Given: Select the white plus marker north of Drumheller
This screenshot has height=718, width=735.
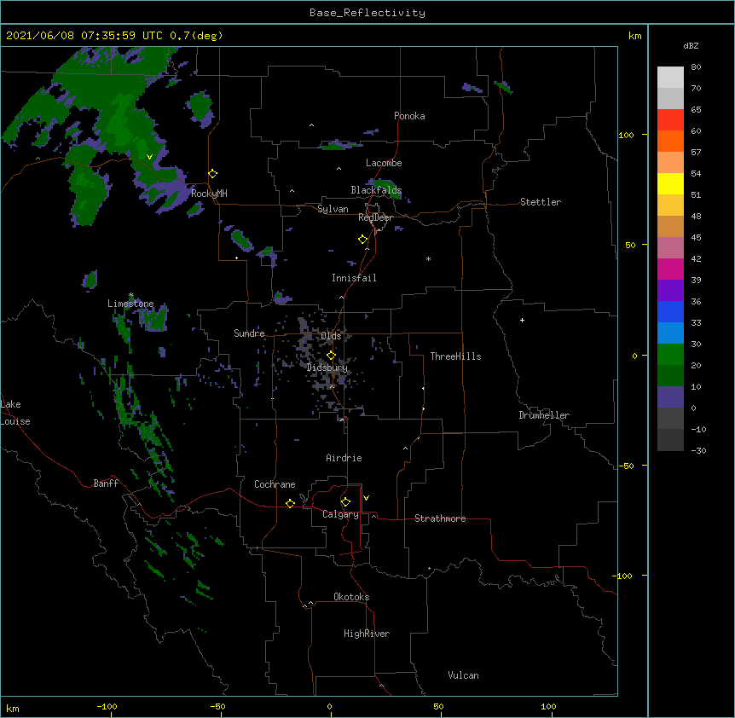Looking at the screenshot, I should (522, 320).
